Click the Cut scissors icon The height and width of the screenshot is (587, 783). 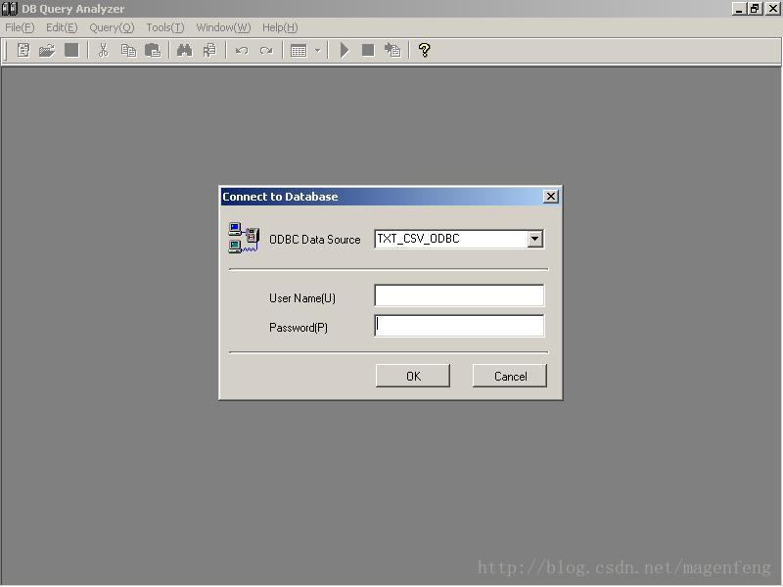[x=104, y=51]
